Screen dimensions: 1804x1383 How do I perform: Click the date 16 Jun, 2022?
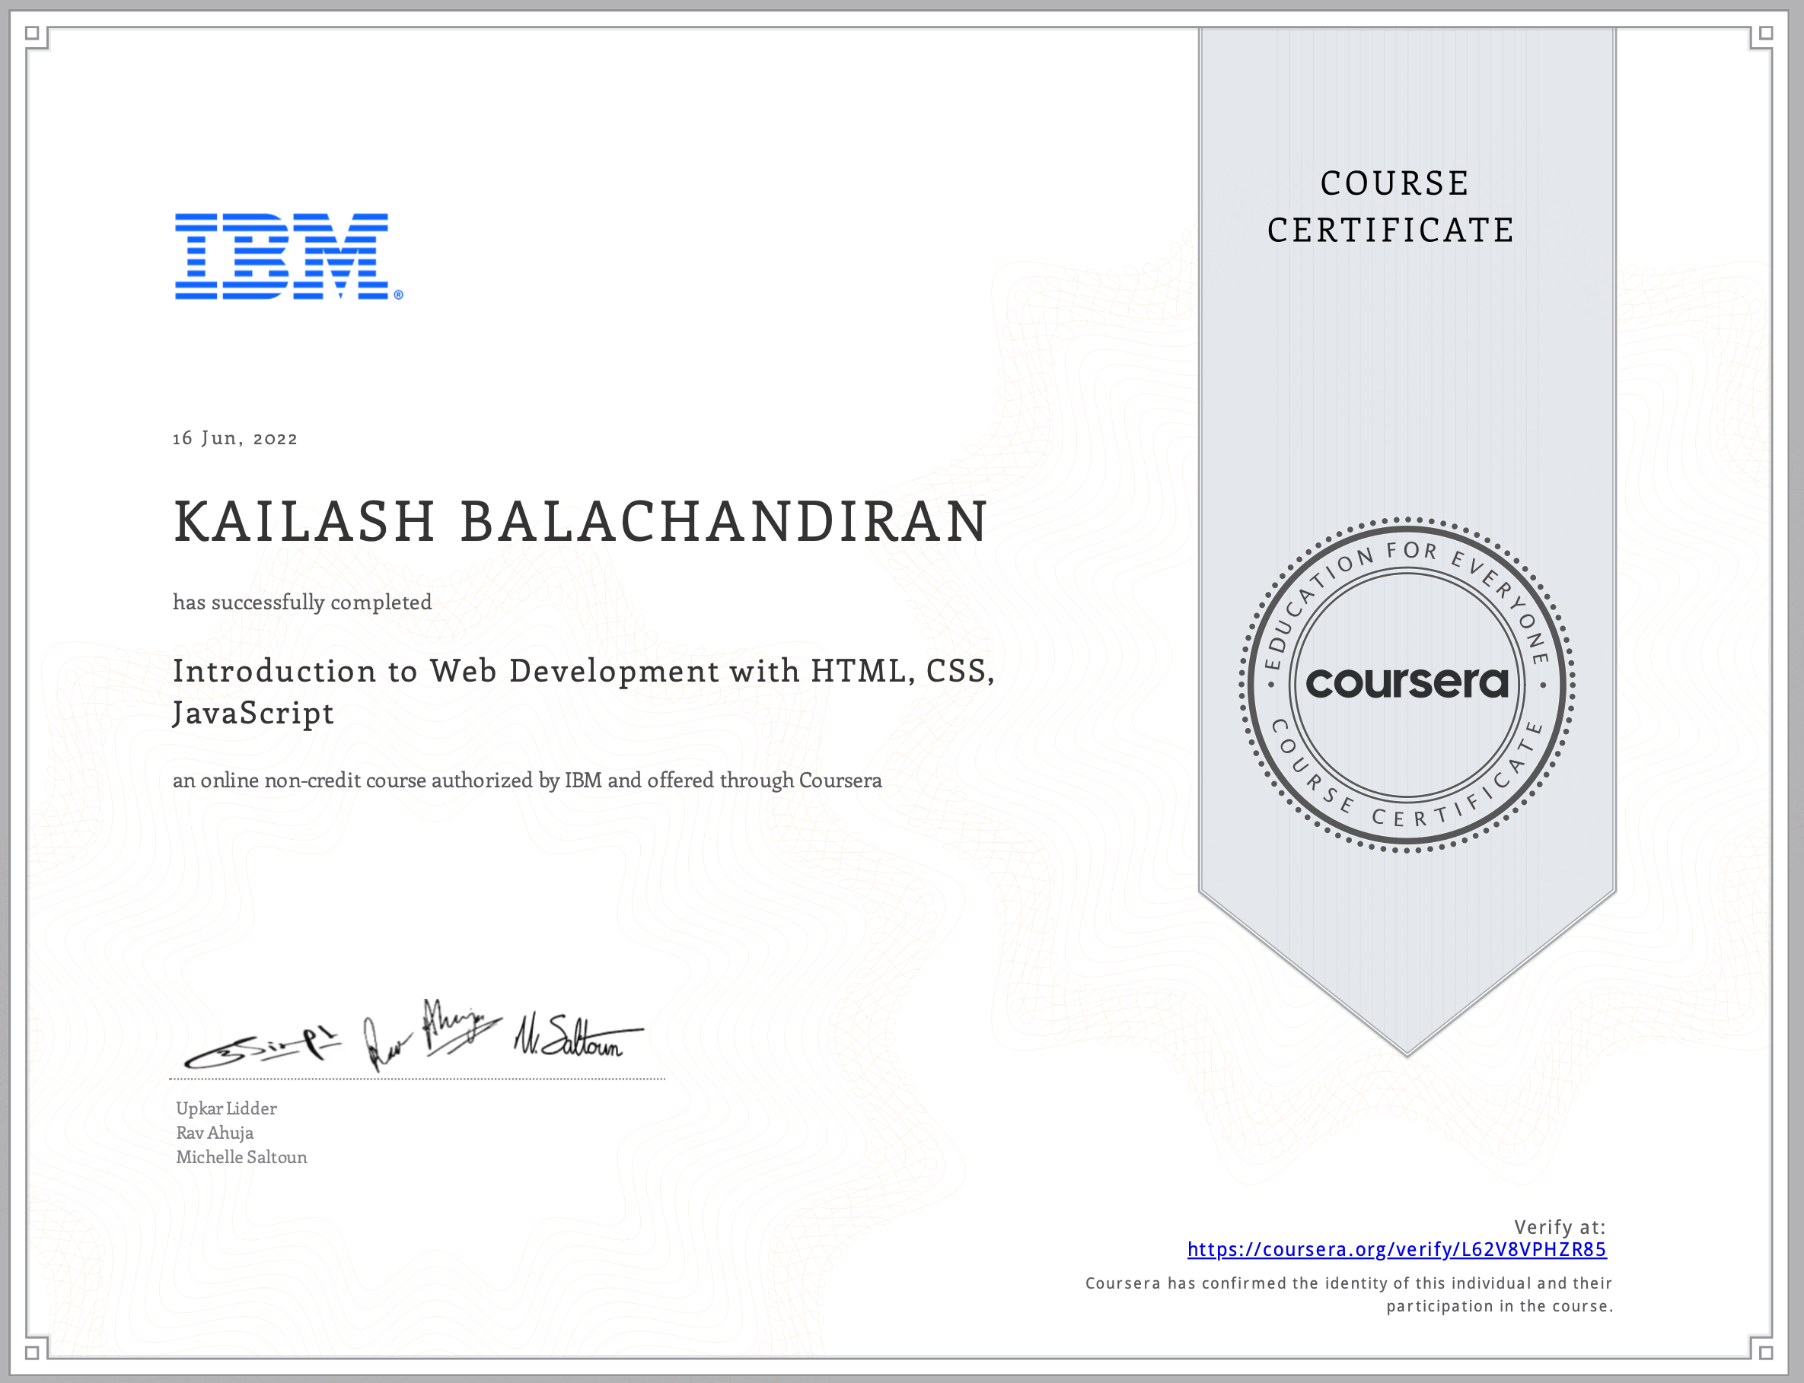234,438
